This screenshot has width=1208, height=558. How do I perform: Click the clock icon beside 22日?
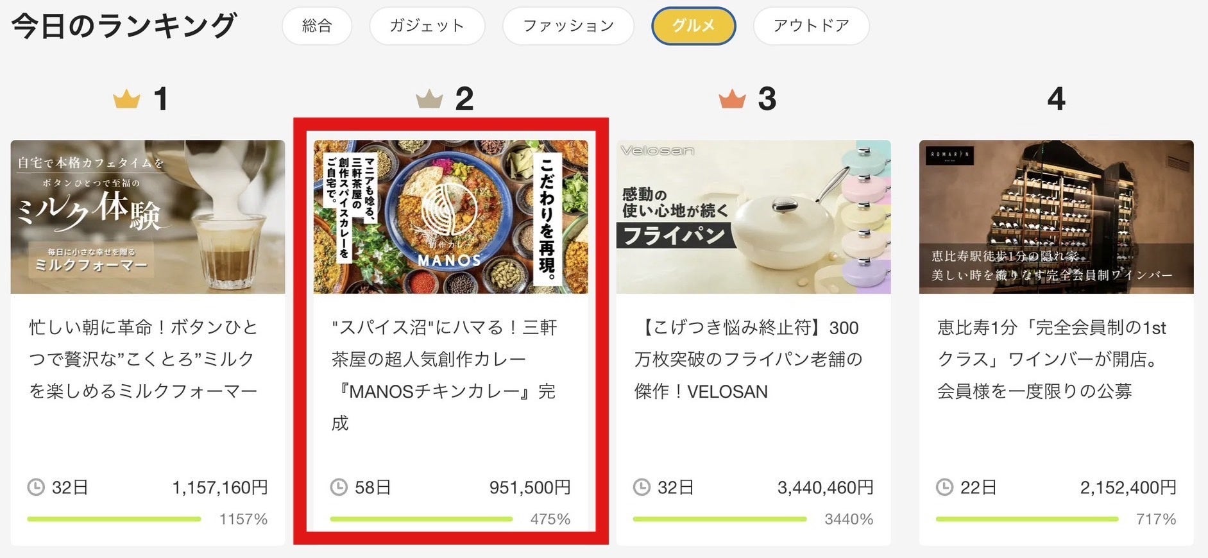coord(944,487)
